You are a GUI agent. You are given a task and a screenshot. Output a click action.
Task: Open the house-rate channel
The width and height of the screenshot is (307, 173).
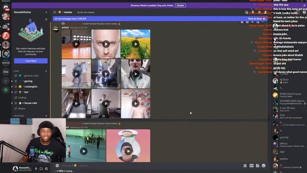coord(31,103)
